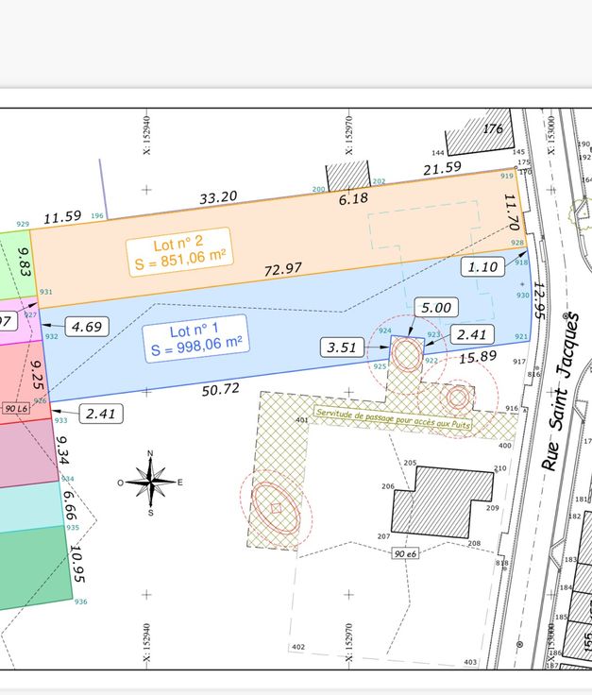The width and height of the screenshot is (592, 695).
Task: Click the 1.10 dimension callout
Action: pos(482,267)
